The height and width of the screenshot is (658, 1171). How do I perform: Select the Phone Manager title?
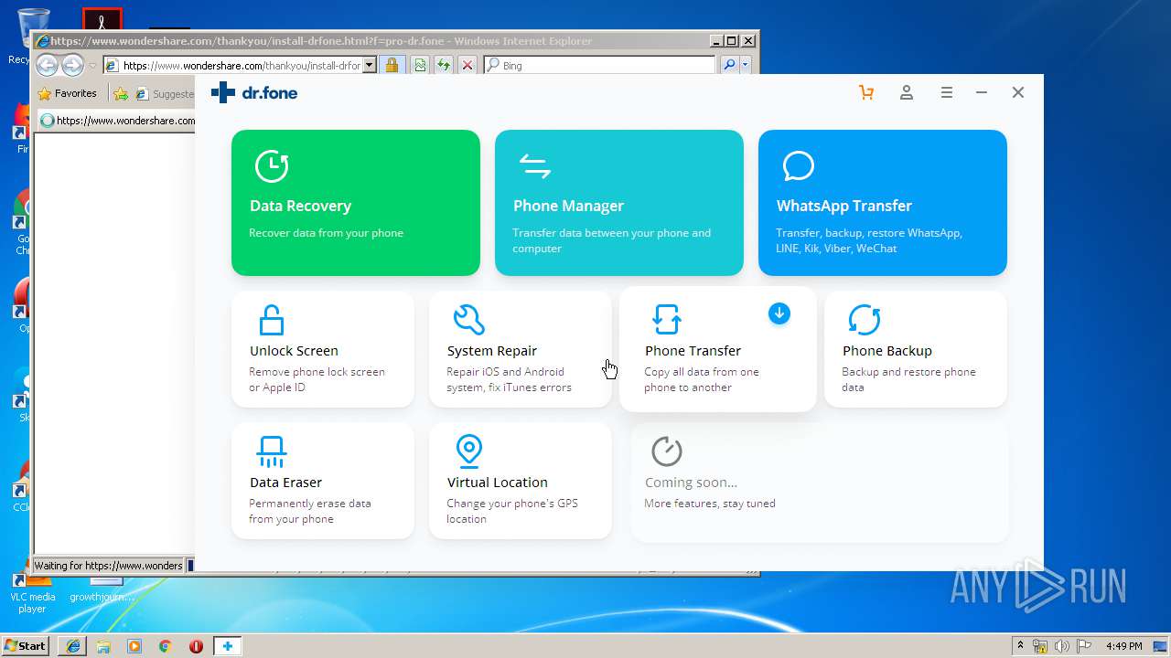[x=568, y=206]
